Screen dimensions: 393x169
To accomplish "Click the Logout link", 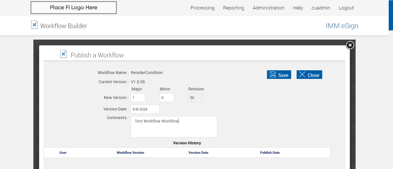I will 346,8.
